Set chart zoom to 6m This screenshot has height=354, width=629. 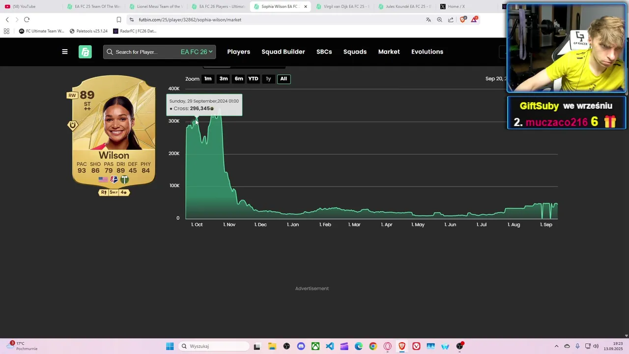click(239, 79)
